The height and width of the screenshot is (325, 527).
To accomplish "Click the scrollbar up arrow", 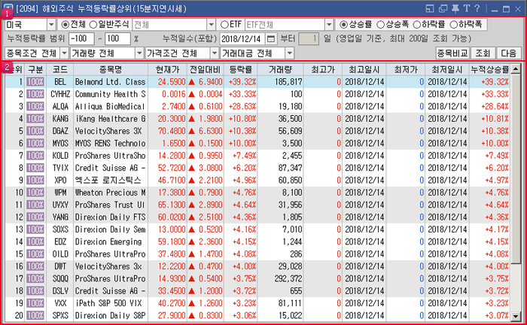I will (515, 69).
